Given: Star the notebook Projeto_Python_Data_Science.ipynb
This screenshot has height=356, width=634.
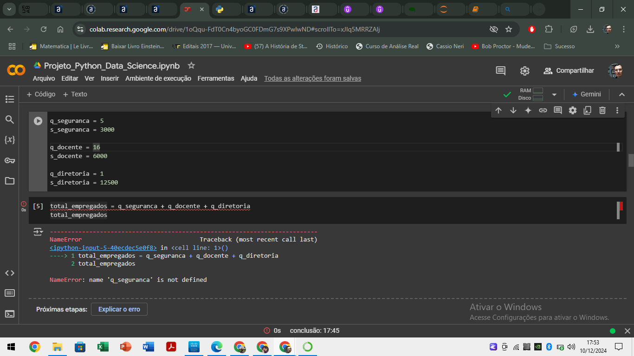Looking at the screenshot, I should 191,65.
